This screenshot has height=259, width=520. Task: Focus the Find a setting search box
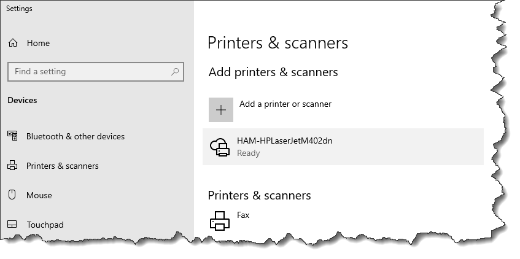point(96,72)
